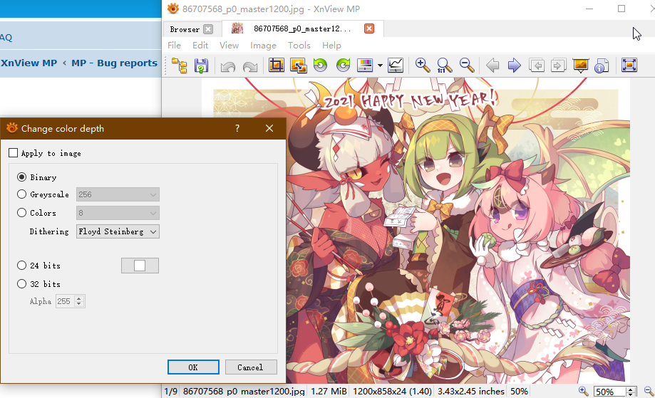Screen dimensions: 655x398
Task: Switch to the Browser tab
Action: click(185, 29)
